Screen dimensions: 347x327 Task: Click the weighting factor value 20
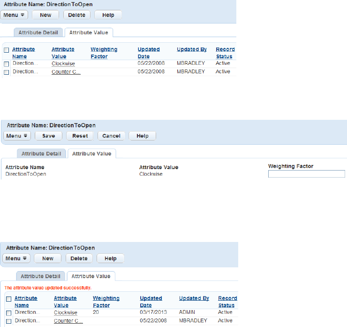click(96, 312)
